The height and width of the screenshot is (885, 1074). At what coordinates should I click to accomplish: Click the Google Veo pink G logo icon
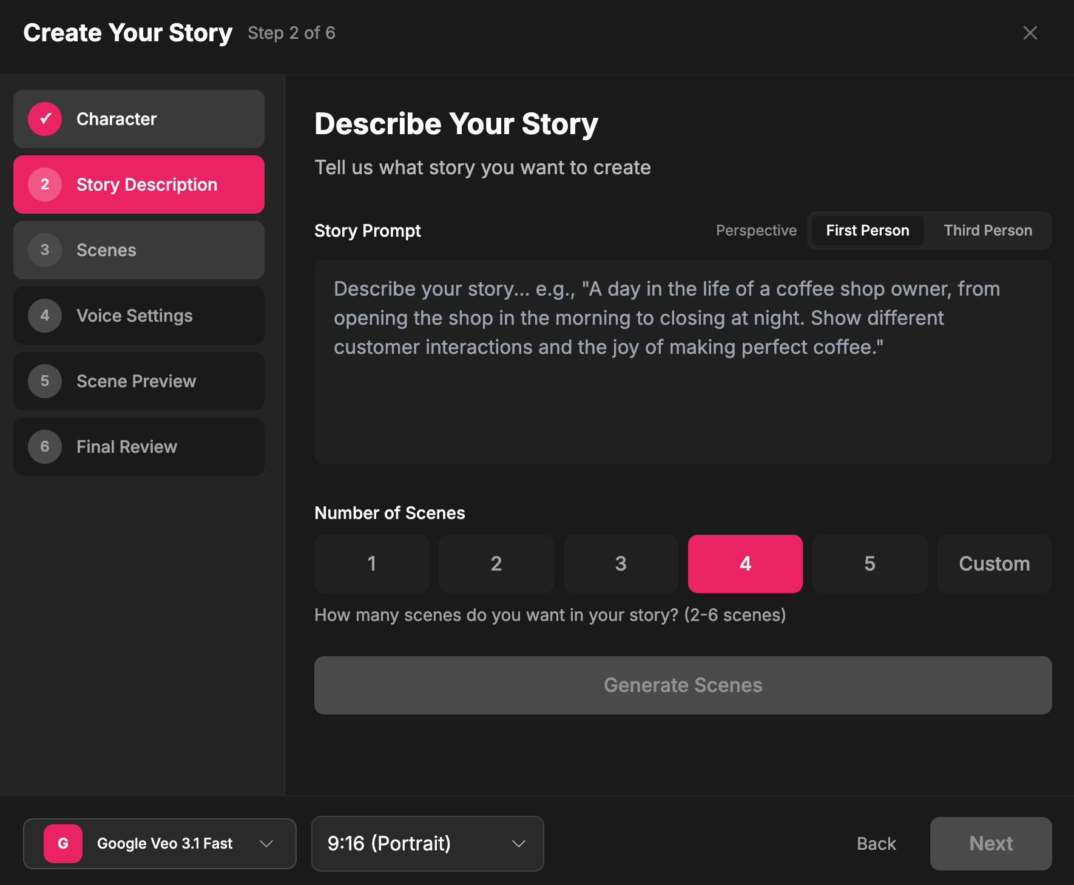[63, 844]
